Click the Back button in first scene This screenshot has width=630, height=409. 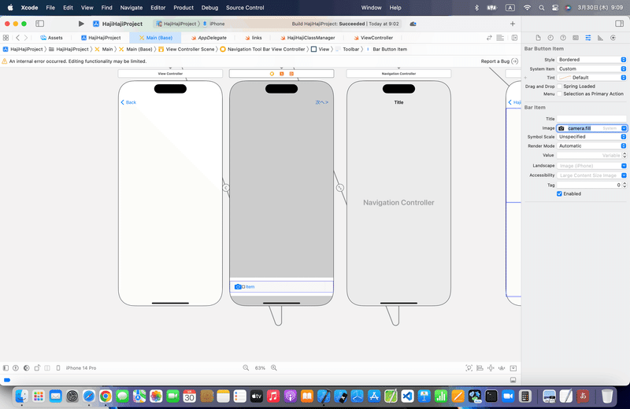(x=128, y=102)
